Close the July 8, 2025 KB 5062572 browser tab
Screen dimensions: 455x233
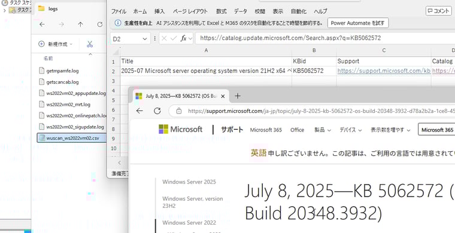pyautogui.click(x=223, y=96)
